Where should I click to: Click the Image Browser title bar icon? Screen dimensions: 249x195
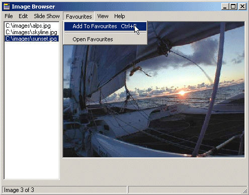[x=7, y=7]
